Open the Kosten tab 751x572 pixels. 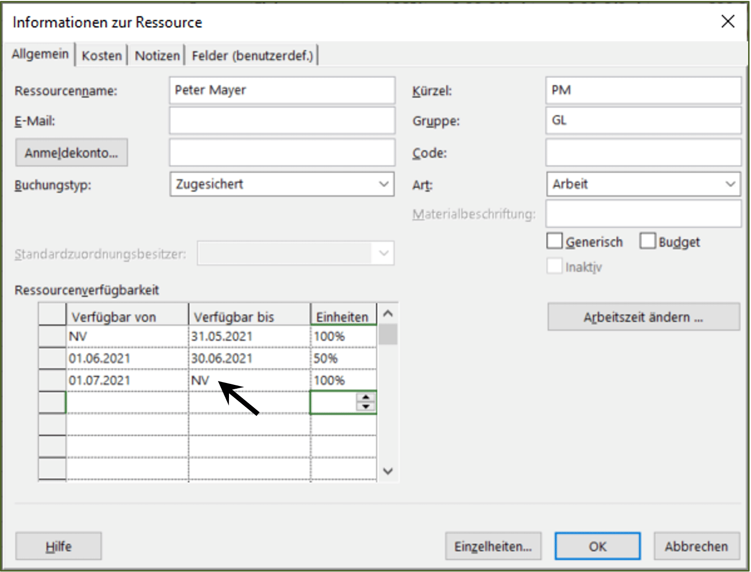102,56
